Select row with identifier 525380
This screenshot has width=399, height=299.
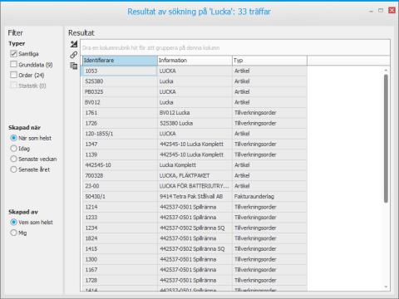195,81
